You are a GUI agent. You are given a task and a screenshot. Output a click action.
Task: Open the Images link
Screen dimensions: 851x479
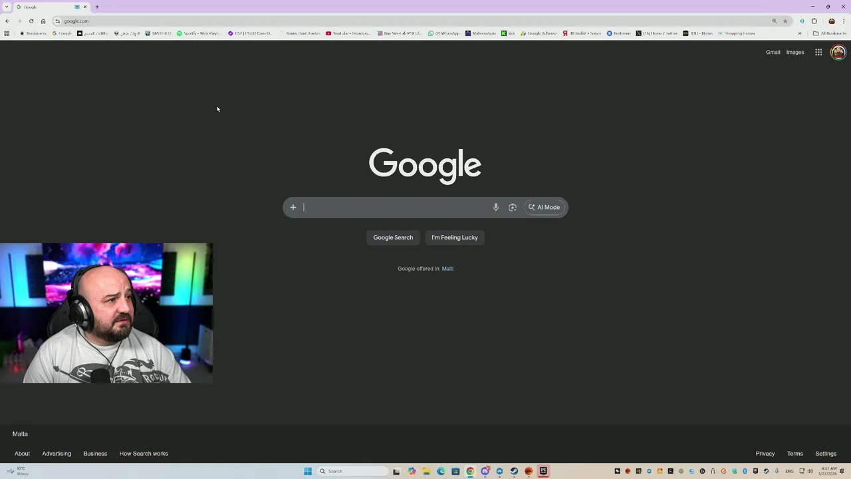tap(795, 52)
